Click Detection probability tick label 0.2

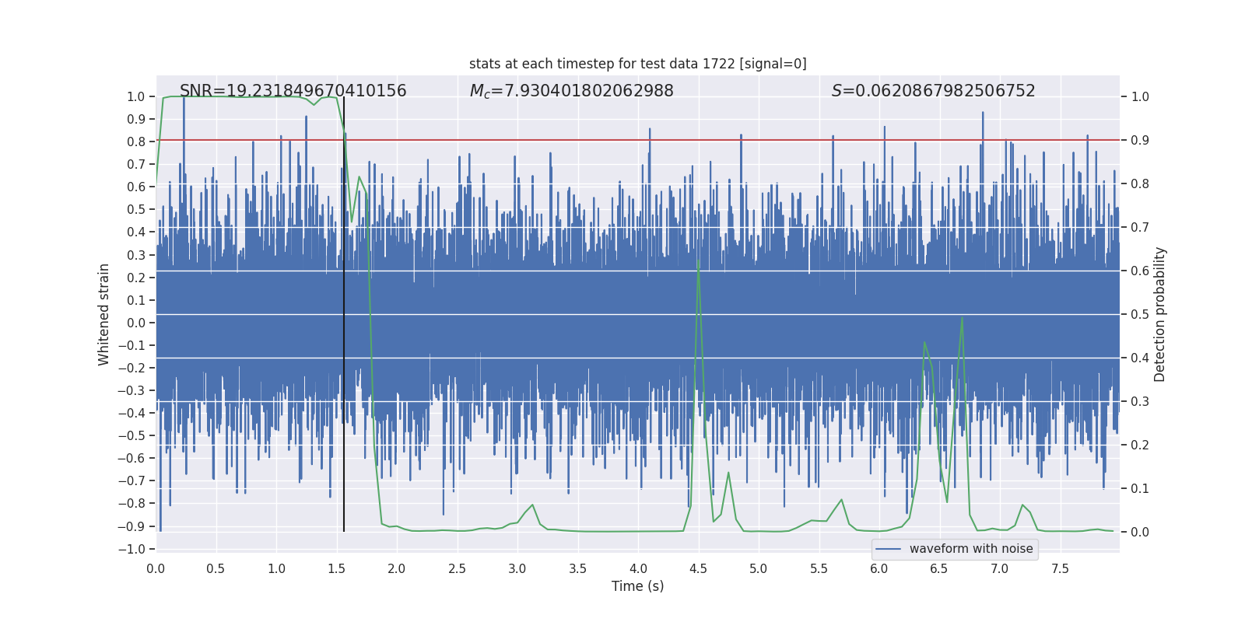click(x=1140, y=445)
